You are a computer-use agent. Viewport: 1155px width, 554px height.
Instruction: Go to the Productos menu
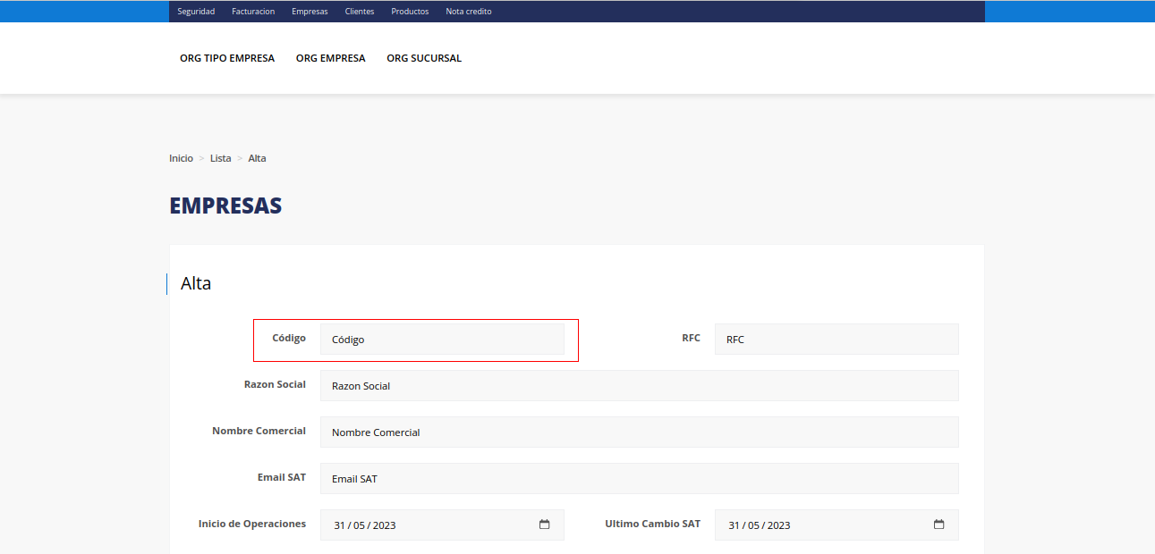[410, 12]
